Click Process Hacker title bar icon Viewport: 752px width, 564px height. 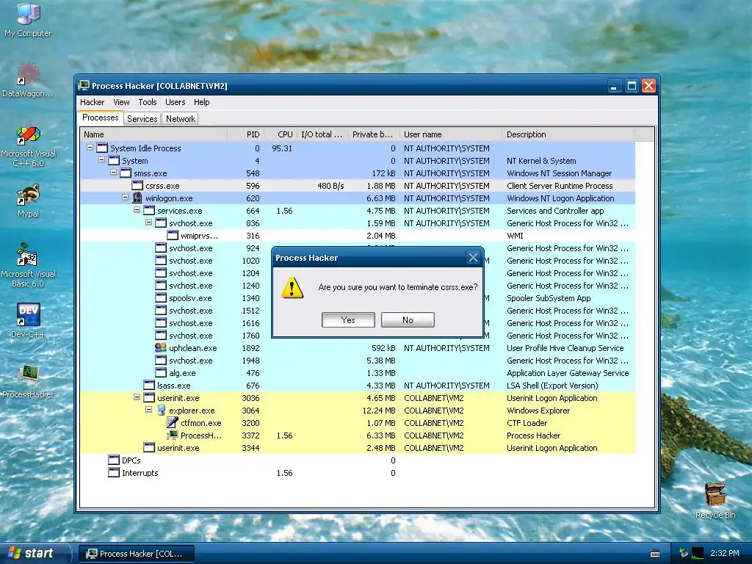pos(84,85)
